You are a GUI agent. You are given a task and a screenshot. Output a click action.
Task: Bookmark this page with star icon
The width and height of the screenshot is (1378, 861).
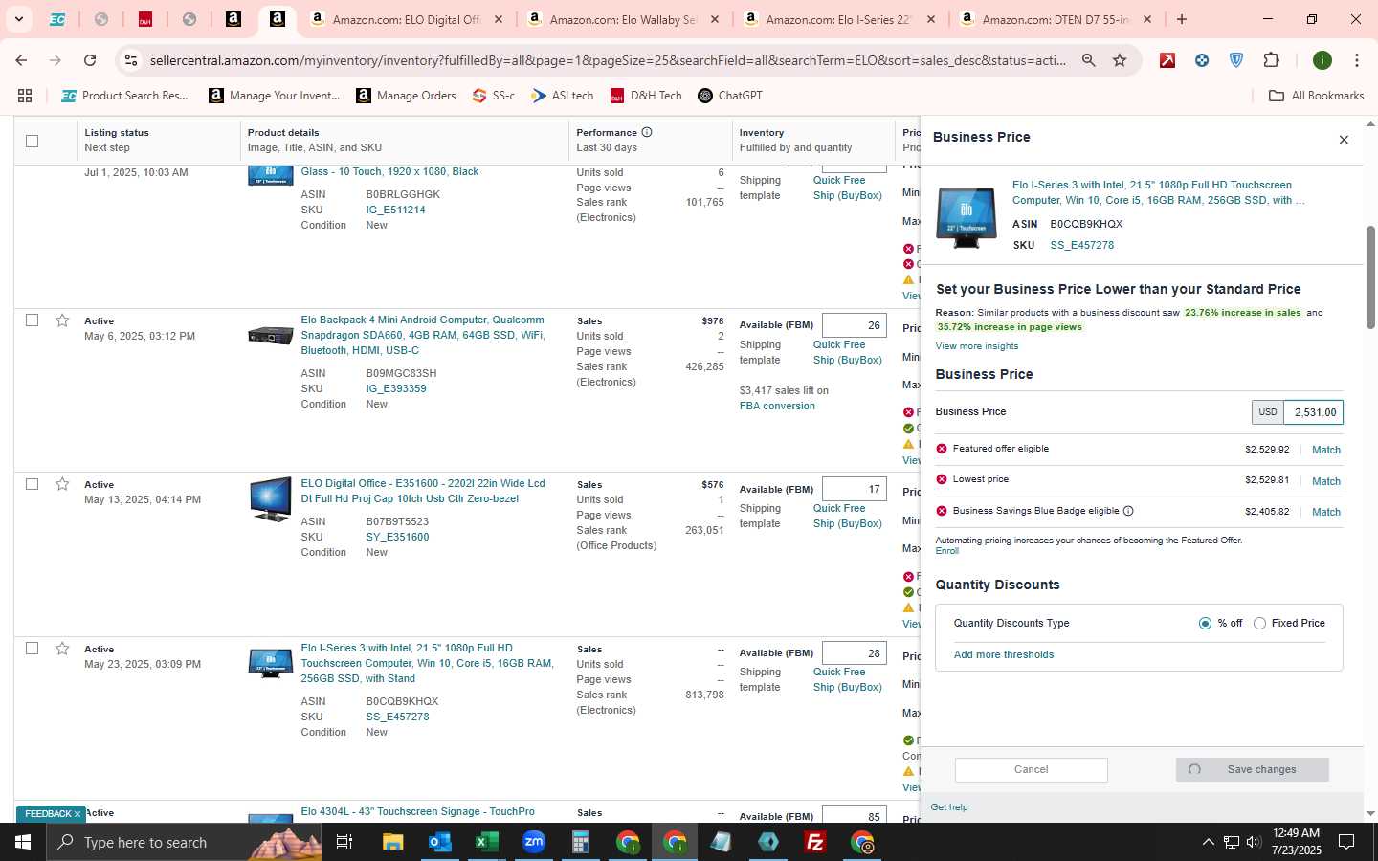click(x=1120, y=60)
